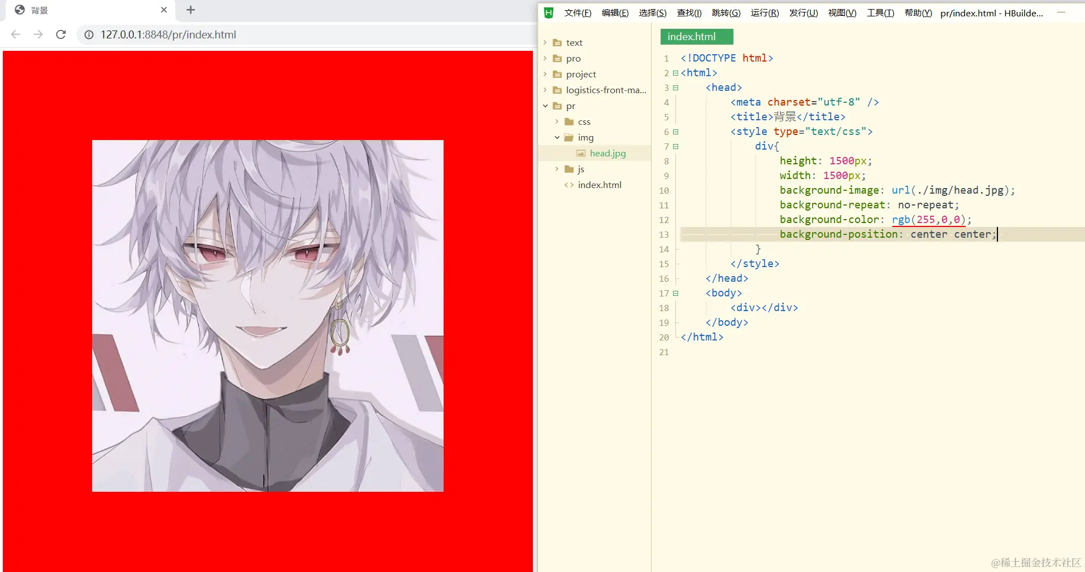Image resolution: width=1085 pixels, height=572 pixels.
Task: Minimize the HBuilder window
Action: coord(1061,12)
